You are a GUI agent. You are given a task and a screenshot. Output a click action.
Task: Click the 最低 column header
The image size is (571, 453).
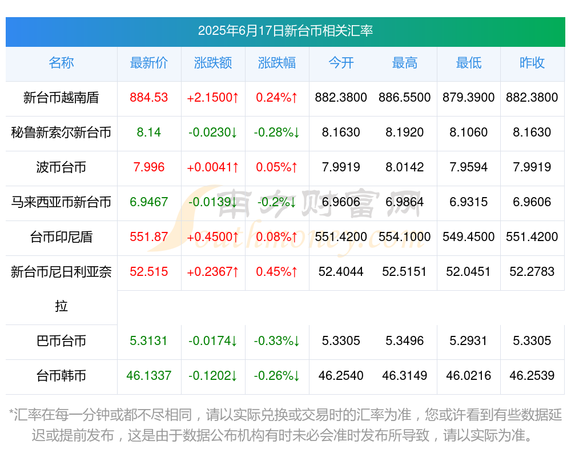pyautogui.click(x=469, y=63)
